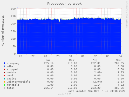Image resolution: width=129 pixels, height=97 pixels.
Task: Click the 'Munin 2.0.51' version text
Action: [64, 94]
